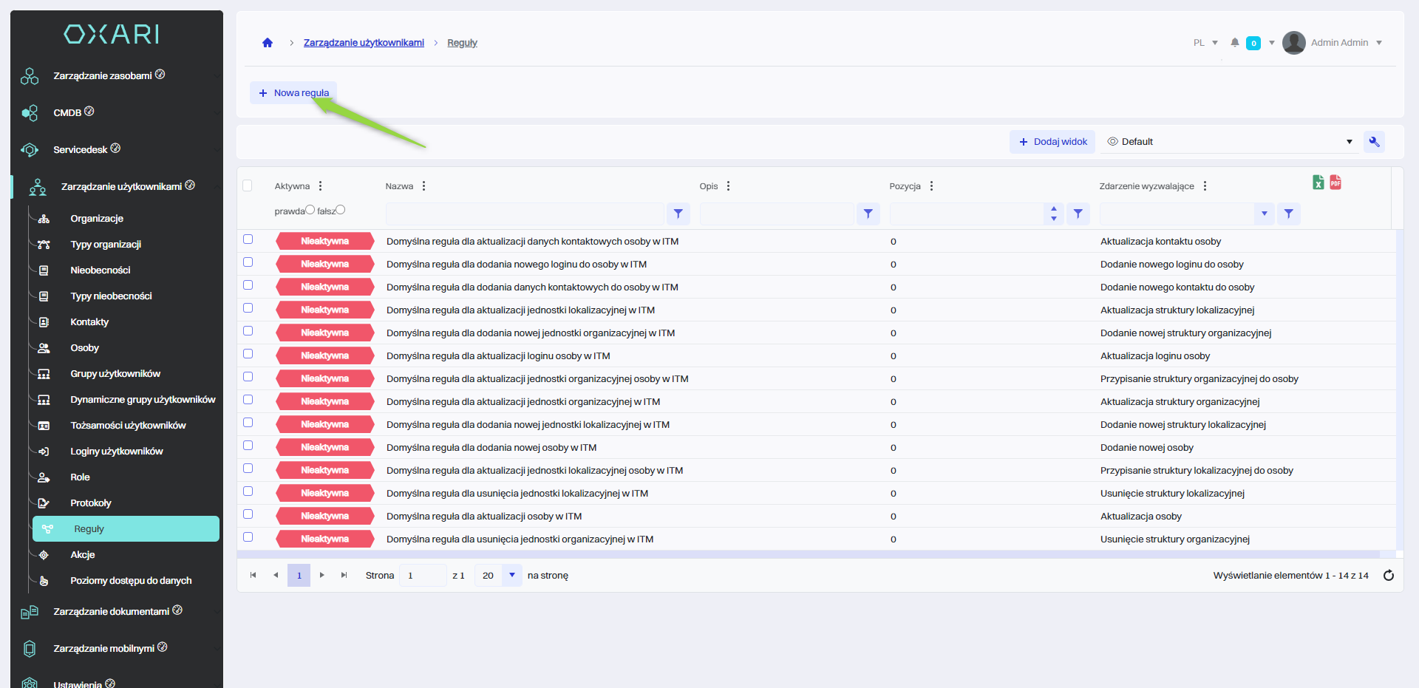Navigate to Grupy użytkowników menu item
This screenshot has width=1419, height=688.
[x=115, y=374]
